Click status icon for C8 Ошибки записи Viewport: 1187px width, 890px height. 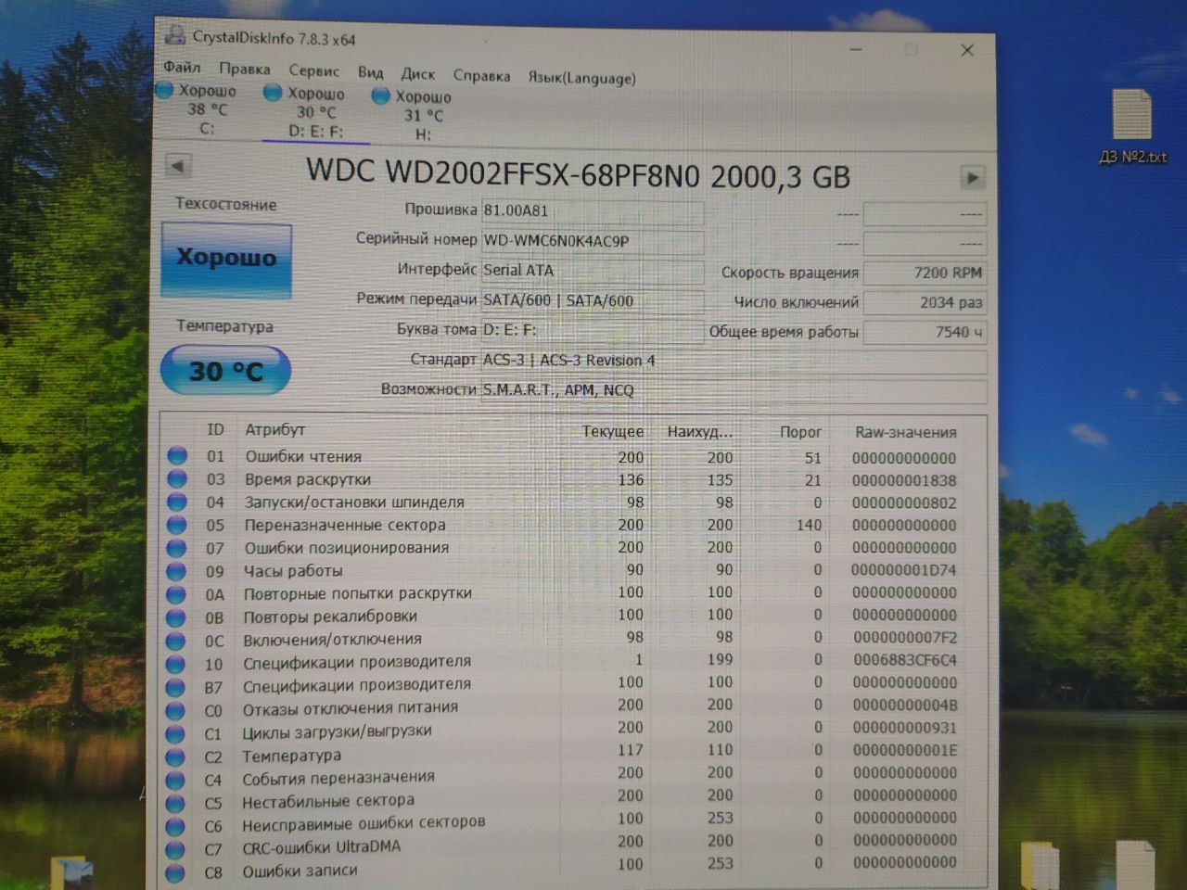174,872
